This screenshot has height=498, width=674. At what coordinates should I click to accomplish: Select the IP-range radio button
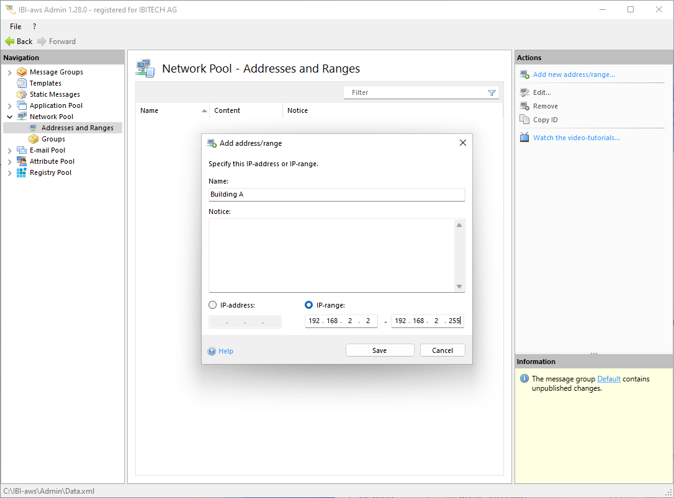[309, 305]
